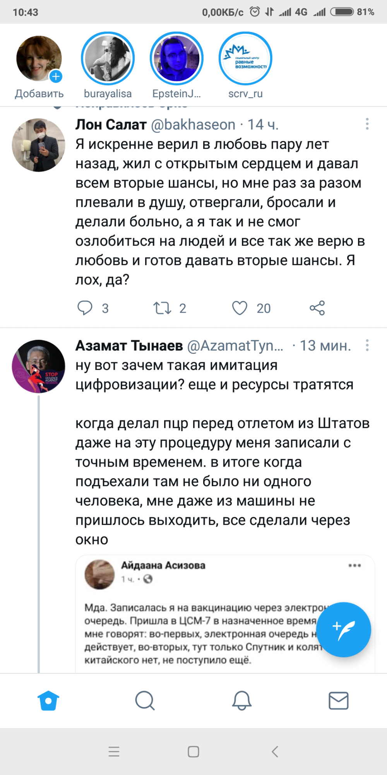
Task: Open @bakhaseon profile link
Action: (193, 125)
